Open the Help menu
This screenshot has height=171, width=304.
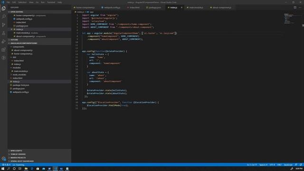(x=59, y=2)
